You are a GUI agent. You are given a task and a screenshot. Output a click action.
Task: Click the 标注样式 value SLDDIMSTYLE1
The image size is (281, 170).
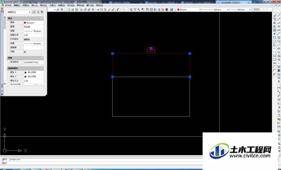click(33, 63)
